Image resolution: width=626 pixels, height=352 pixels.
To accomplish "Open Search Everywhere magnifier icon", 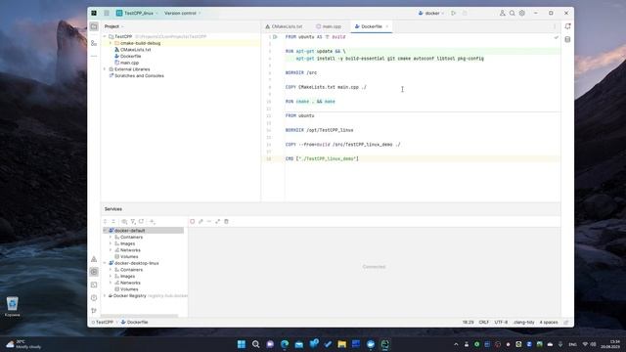I will (513, 13).
